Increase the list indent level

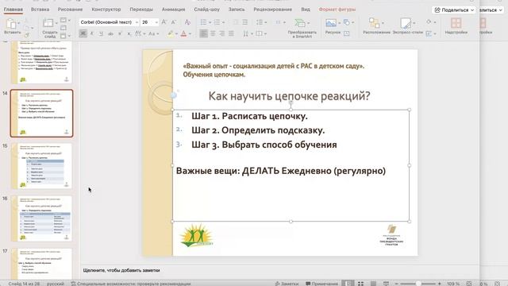pos(245,22)
